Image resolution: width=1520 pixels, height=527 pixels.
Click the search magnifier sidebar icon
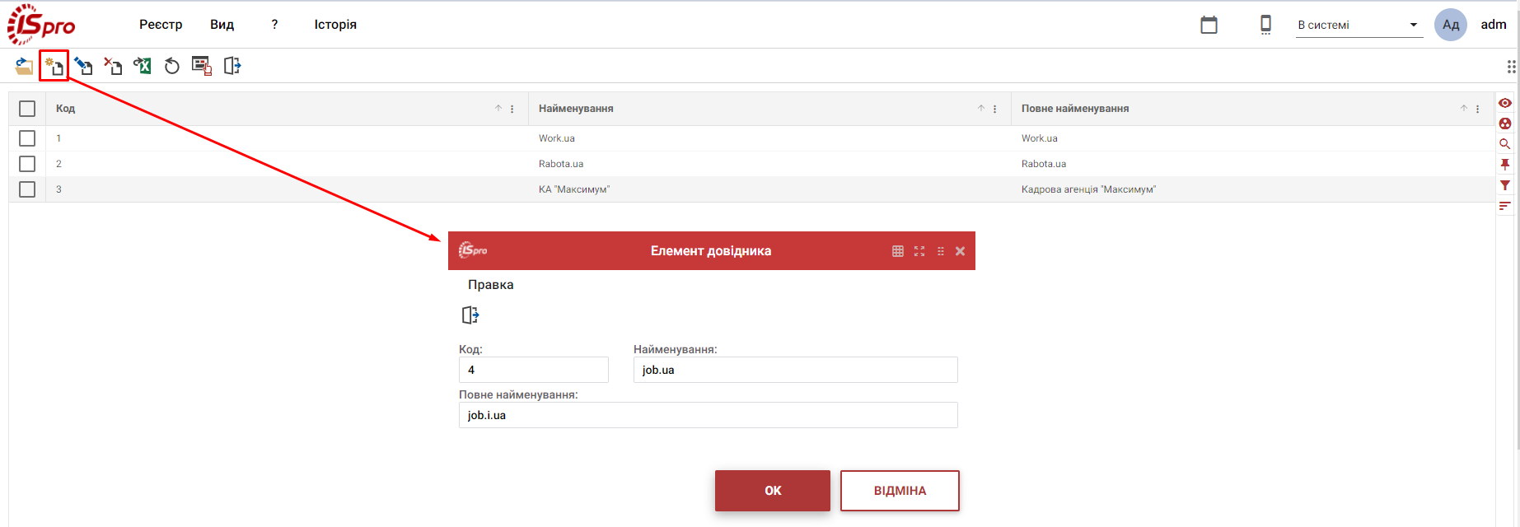coord(1505,144)
